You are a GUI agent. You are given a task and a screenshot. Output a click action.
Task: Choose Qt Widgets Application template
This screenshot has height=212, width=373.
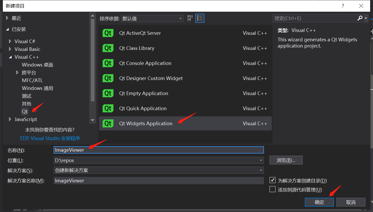click(x=185, y=123)
